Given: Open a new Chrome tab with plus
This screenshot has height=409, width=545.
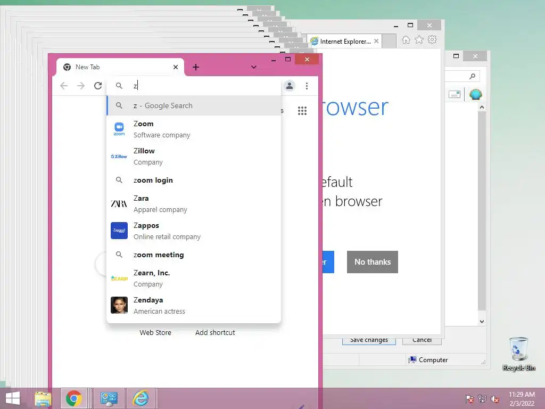Looking at the screenshot, I should pyautogui.click(x=196, y=67).
